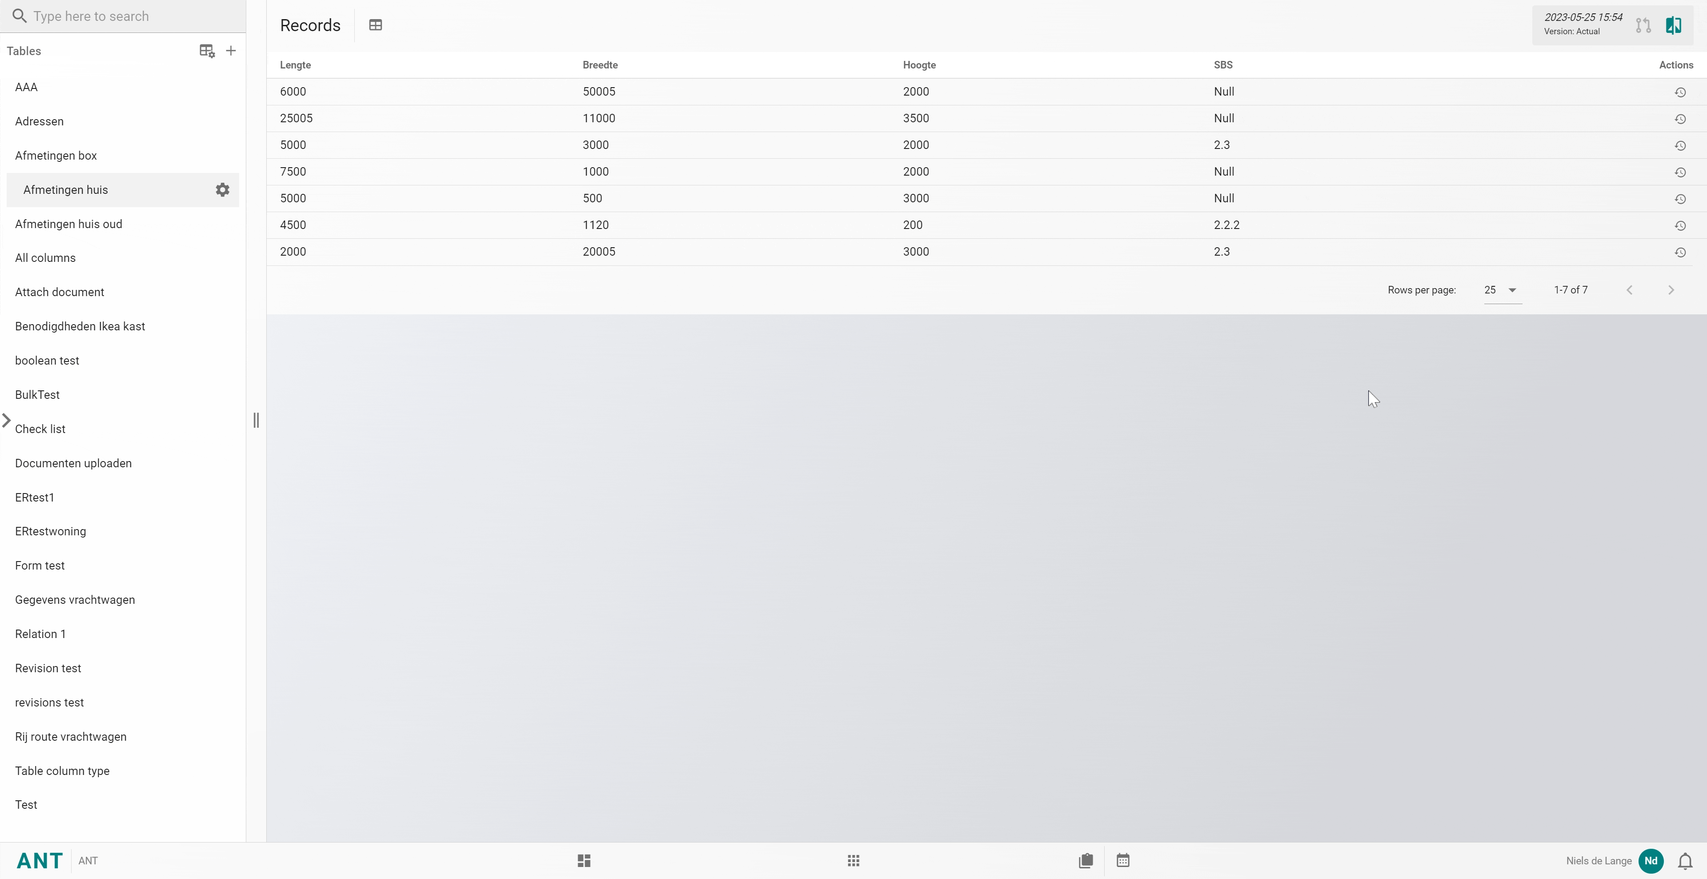Select the Afmetingen huis oud table
This screenshot has width=1707, height=879.
(x=123, y=224)
